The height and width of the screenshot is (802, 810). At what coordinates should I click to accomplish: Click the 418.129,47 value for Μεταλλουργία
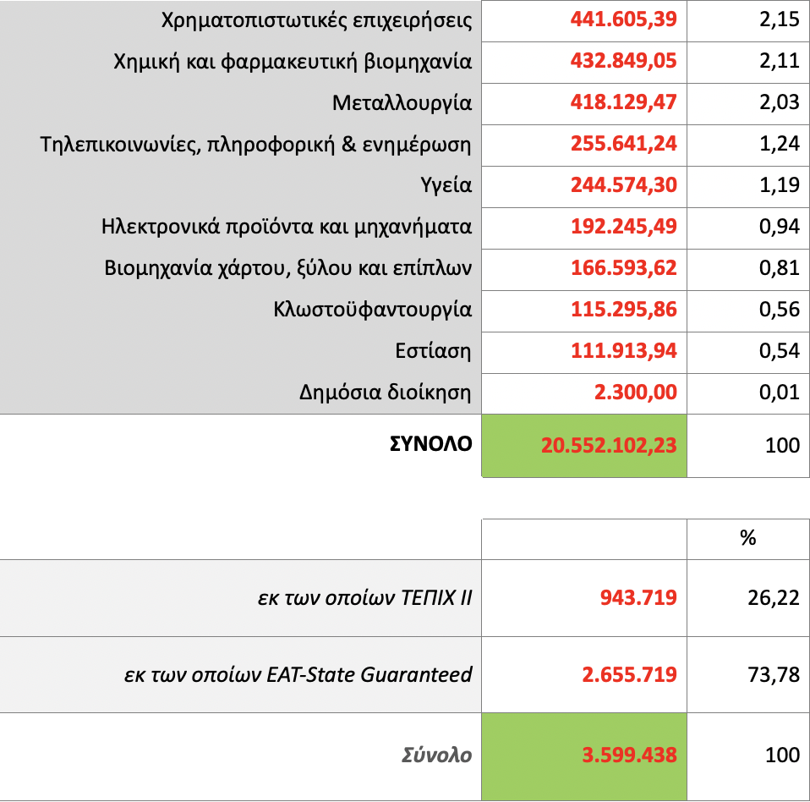click(623, 102)
